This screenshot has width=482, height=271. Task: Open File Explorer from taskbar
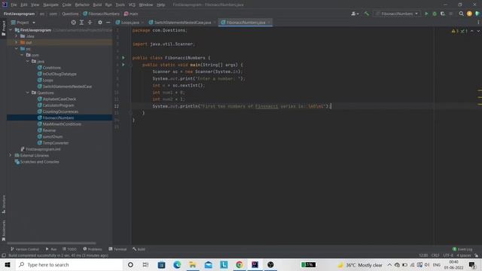(x=193, y=264)
